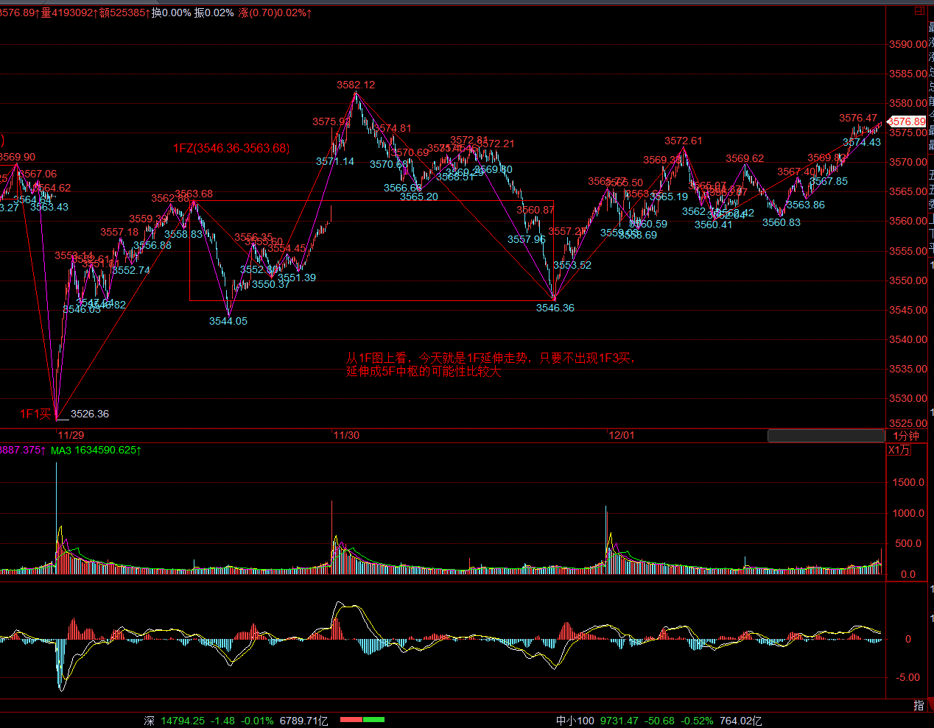The height and width of the screenshot is (728, 934).
Task: Click the current price tag 3576.89
Action: tap(907, 121)
